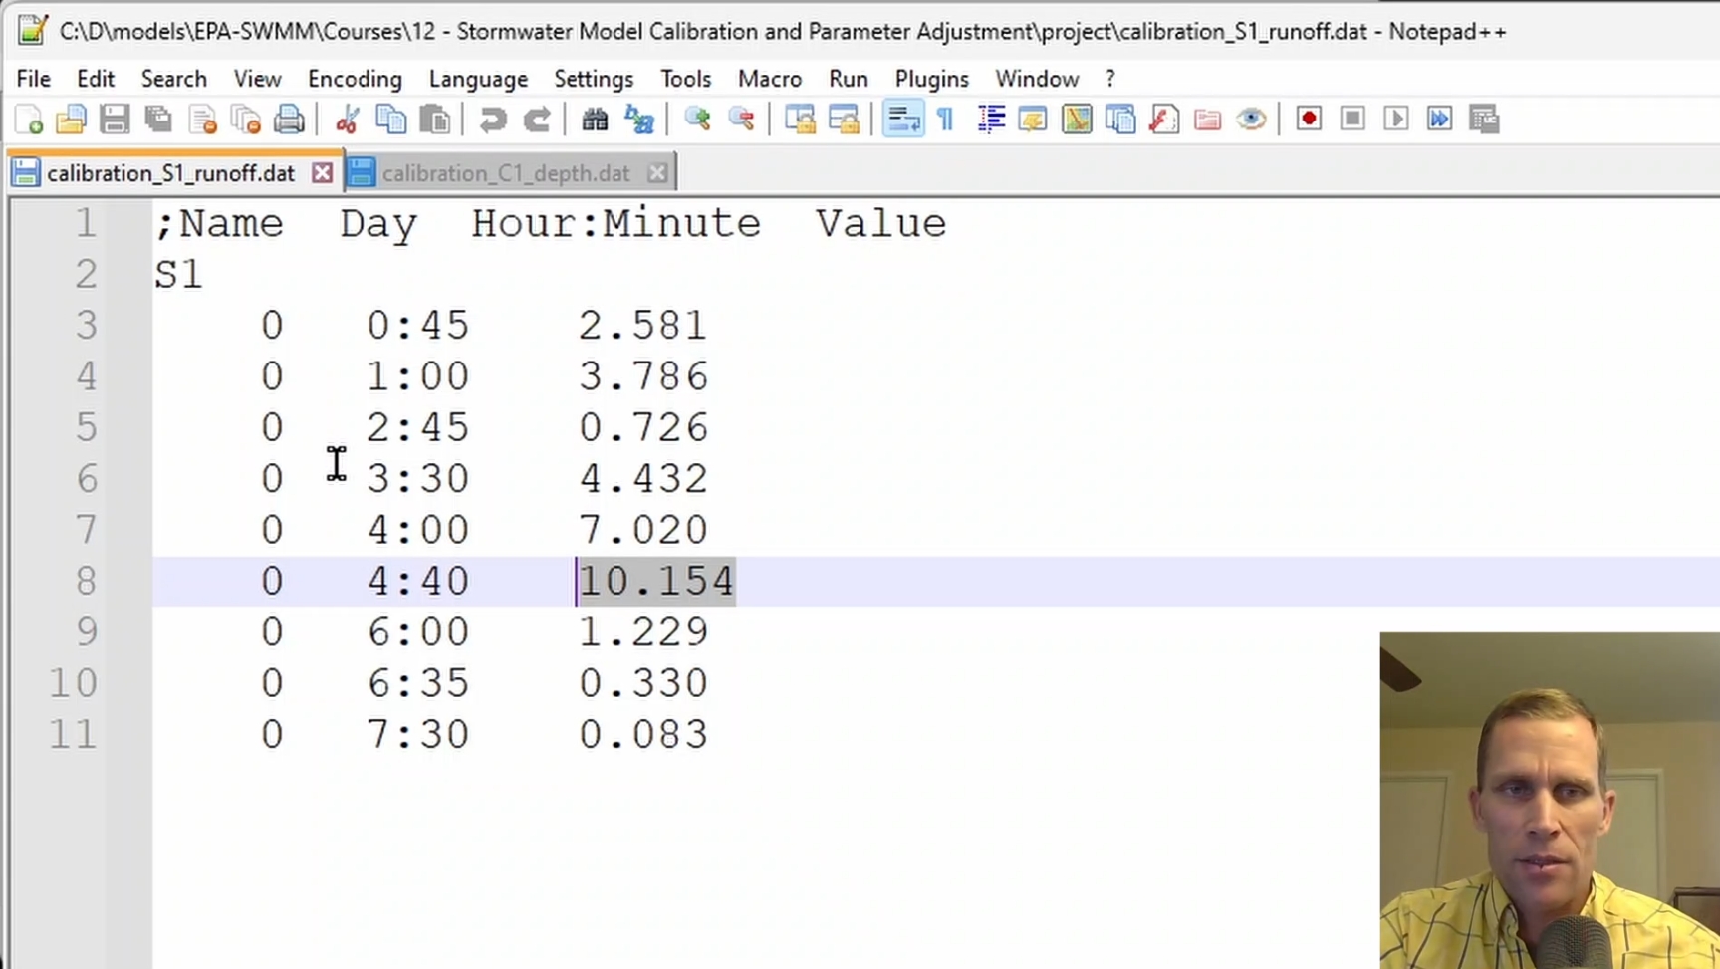Toggle the Monitoring eye icon
Image resolution: width=1720 pixels, height=969 pixels.
coord(1252,120)
